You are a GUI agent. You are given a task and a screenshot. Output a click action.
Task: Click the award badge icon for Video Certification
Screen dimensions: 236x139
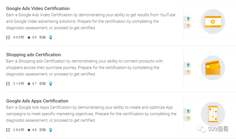click(51, 37)
